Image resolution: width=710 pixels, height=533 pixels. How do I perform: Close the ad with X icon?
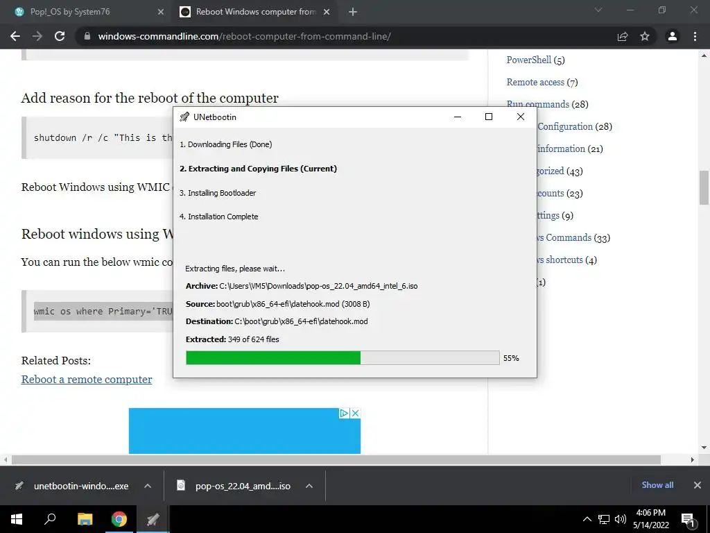[x=356, y=414]
